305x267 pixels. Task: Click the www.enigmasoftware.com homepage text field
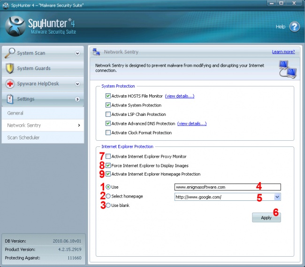point(227,187)
